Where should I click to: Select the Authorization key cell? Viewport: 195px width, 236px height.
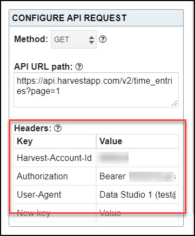click(x=55, y=176)
